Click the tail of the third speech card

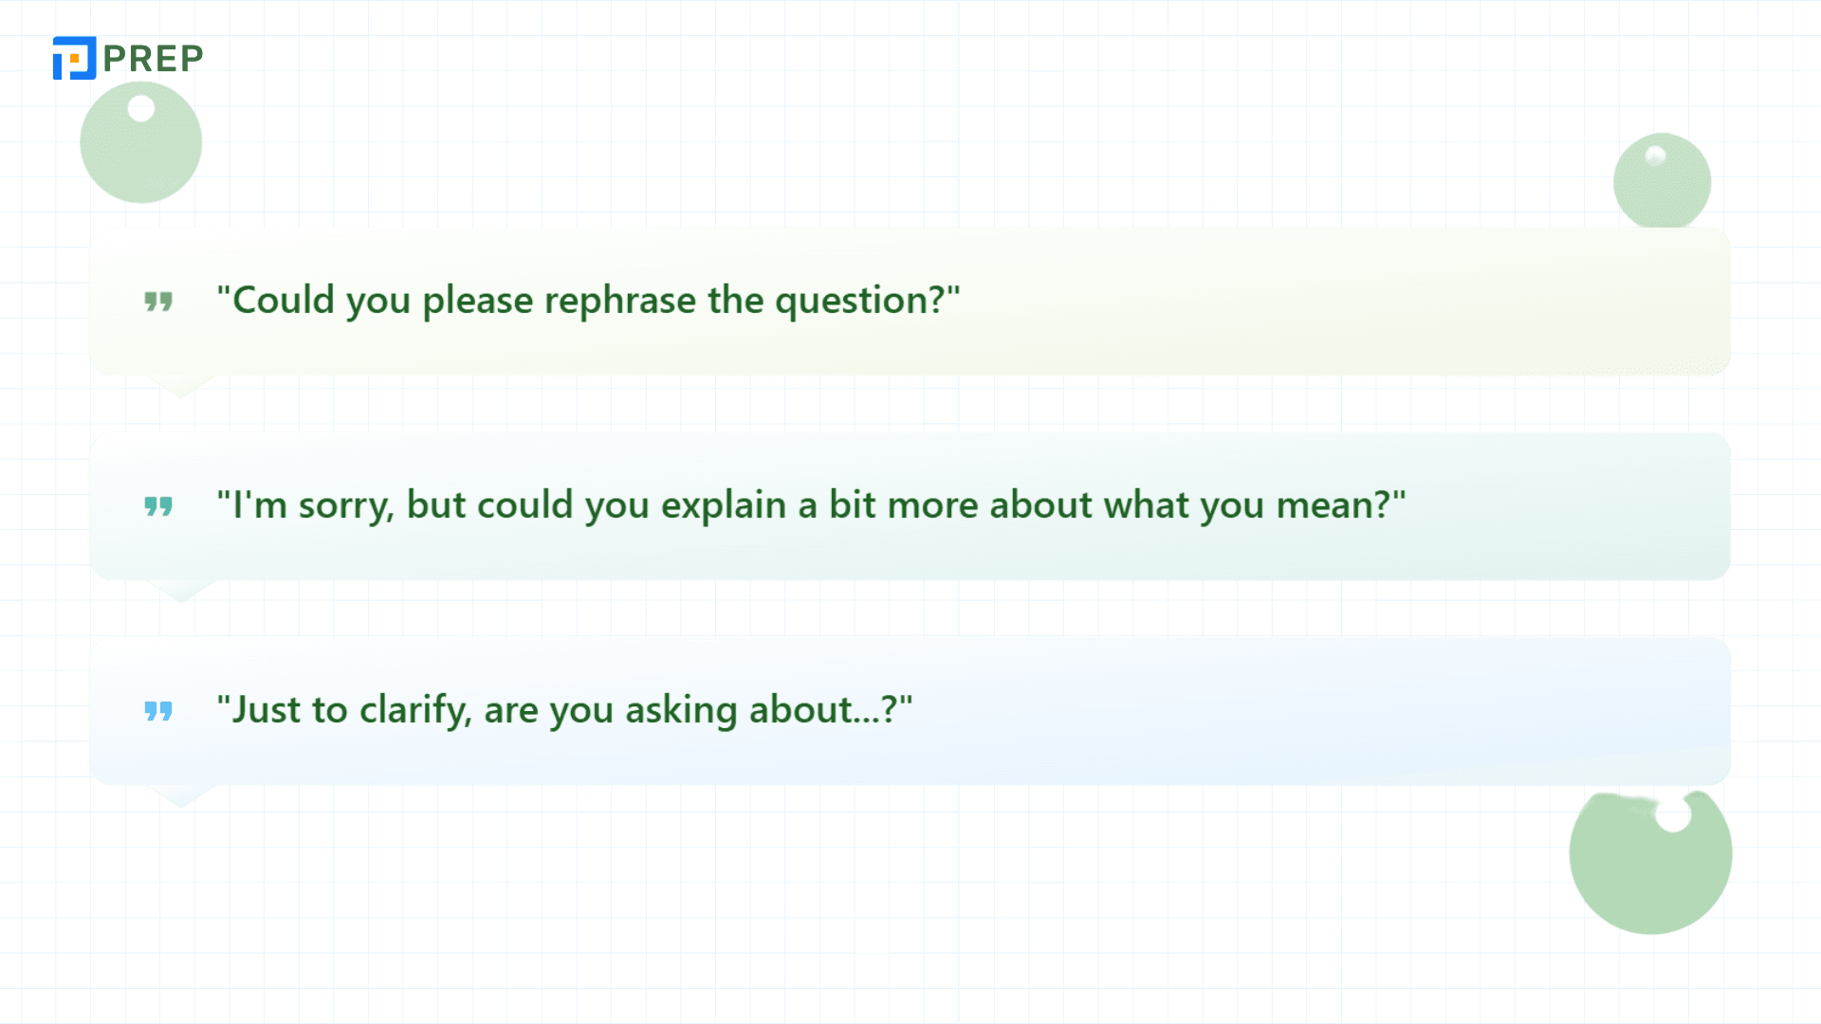(181, 795)
